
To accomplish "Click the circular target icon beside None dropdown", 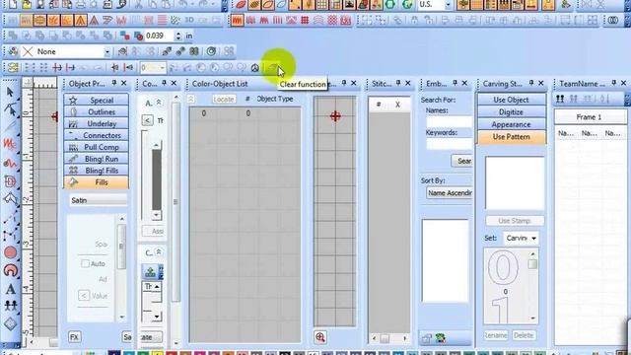I will 211,51.
